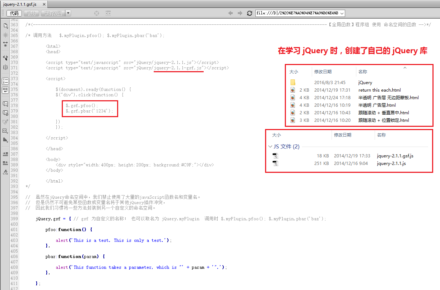Image resolution: width=440 pixels, height=290 pixels.
Task: Click the remove comment icon
Action: 5,113
